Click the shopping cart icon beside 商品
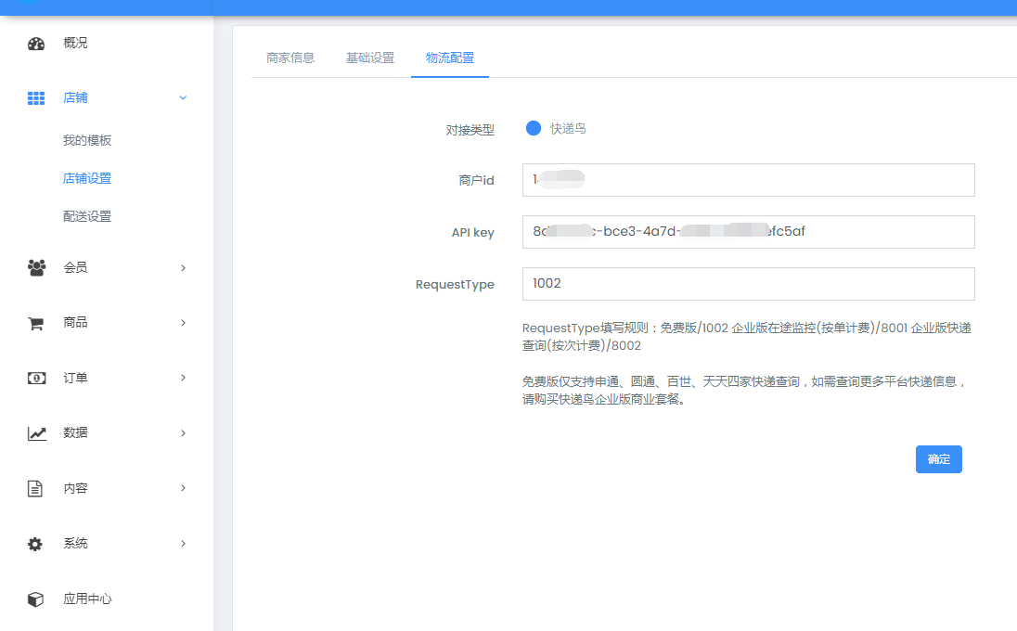Viewport: 1017px width, 631px height. pyautogui.click(x=36, y=323)
